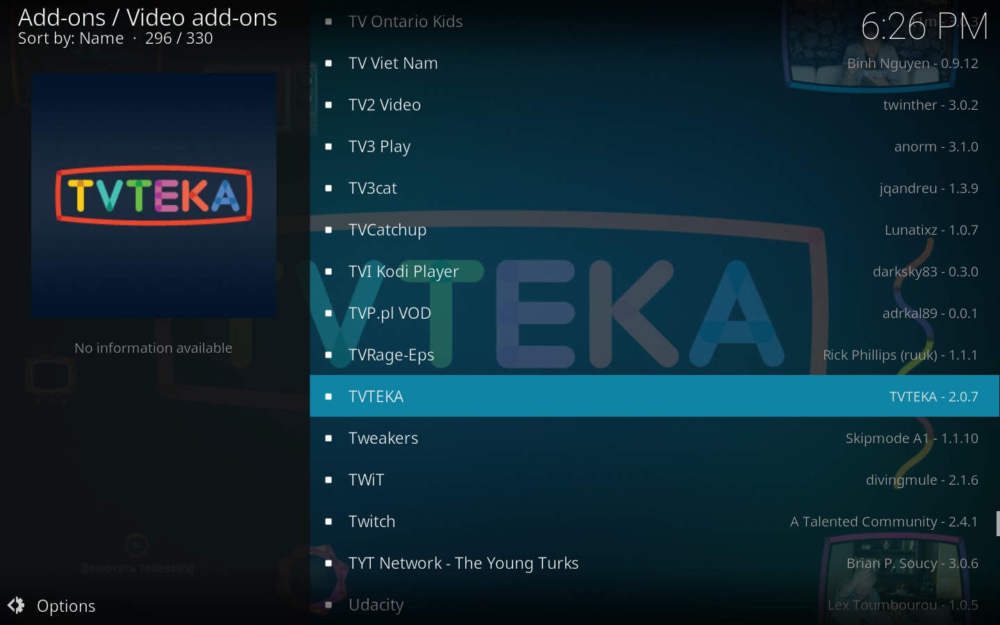Select the TV Ontario Kids entry
Screen dimensions: 1000x625
(x=654, y=22)
